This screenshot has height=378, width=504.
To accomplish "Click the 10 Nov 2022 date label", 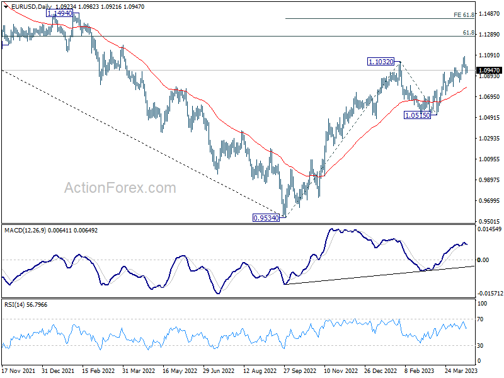I will [x=341, y=370].
